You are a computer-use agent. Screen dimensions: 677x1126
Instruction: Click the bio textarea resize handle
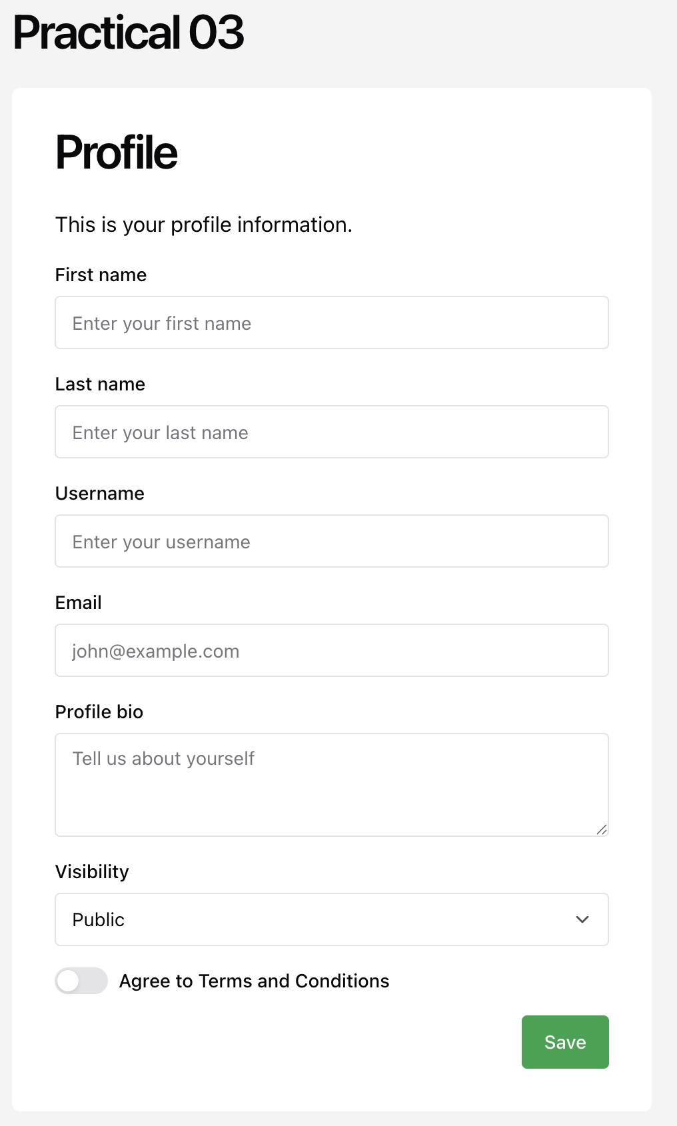(602, 830)
